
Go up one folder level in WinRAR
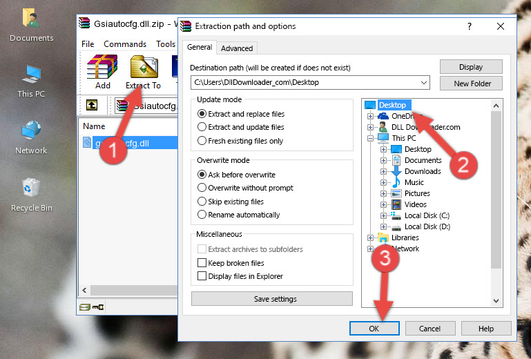[92, 105]
